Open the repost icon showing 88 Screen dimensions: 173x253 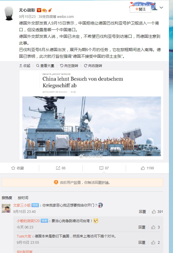pos(61,168)
